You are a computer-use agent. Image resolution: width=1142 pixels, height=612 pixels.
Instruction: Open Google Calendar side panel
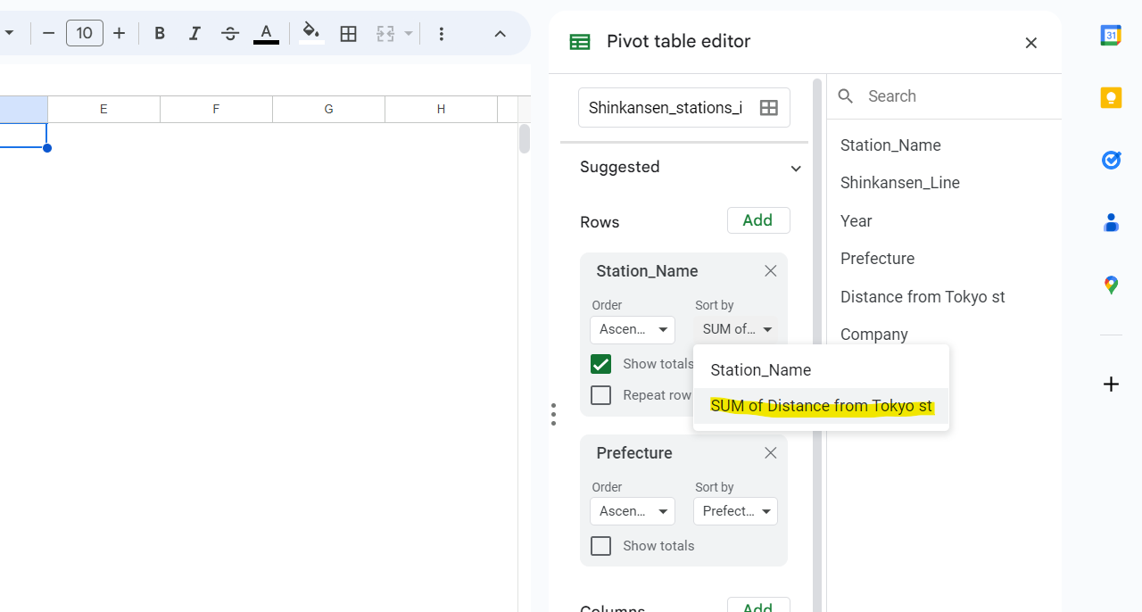[1111, 36]
